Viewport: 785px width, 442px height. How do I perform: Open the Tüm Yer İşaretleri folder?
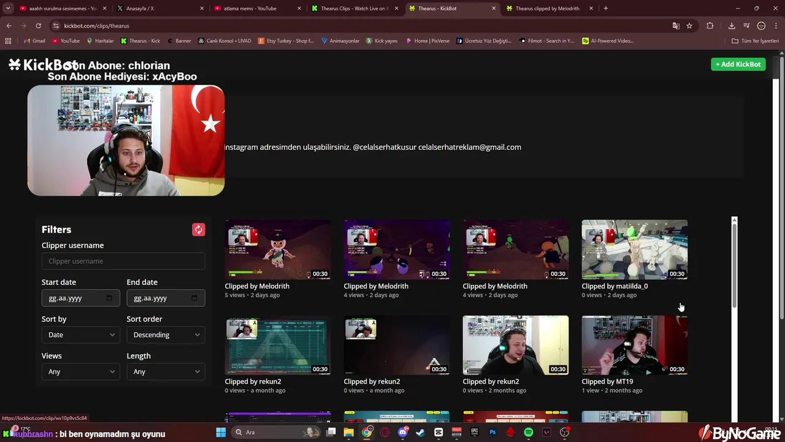[756, 41]
